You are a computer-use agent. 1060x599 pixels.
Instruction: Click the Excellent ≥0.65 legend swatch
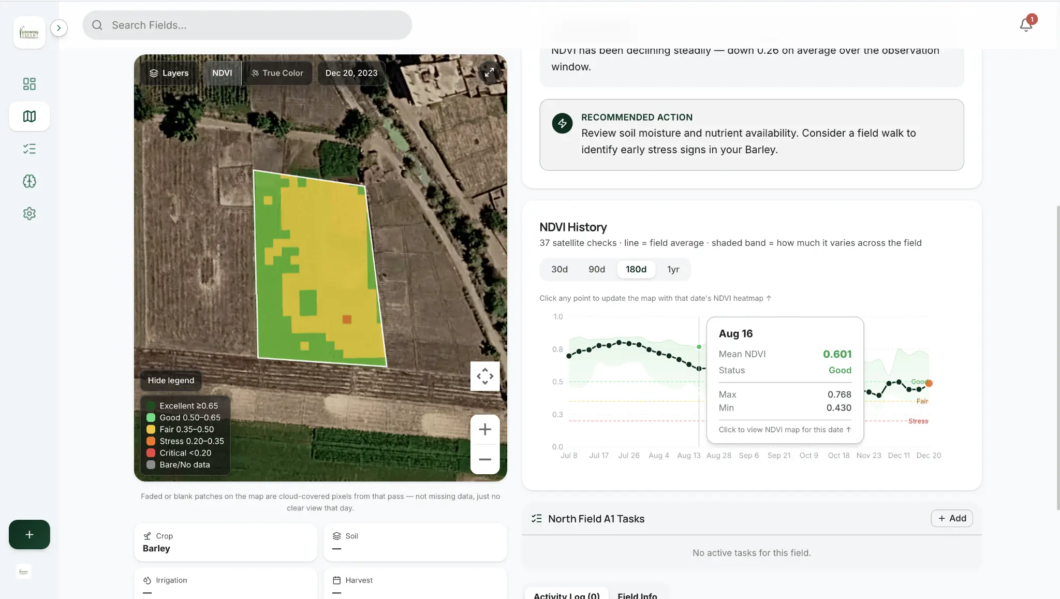[x=151, y=406]
